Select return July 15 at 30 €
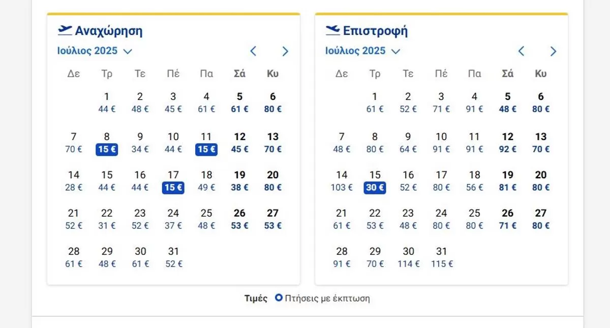Viewport: 610px width, 328px height. pyautogui.click(x=375, y=181)
